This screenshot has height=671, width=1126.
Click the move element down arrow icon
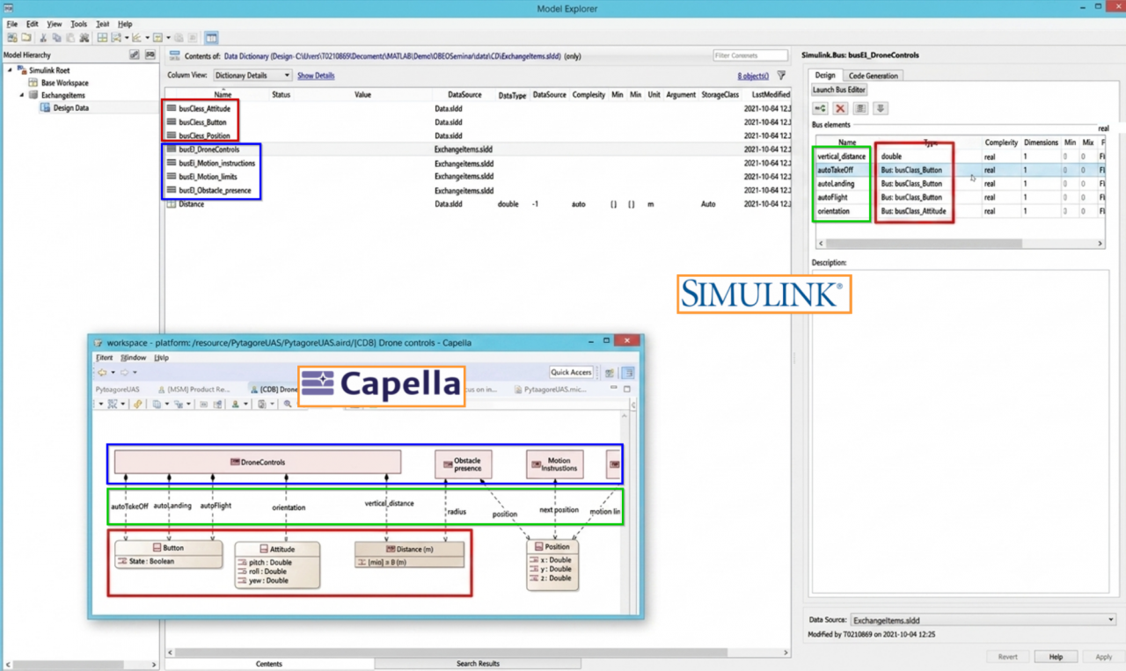point(881,108)
